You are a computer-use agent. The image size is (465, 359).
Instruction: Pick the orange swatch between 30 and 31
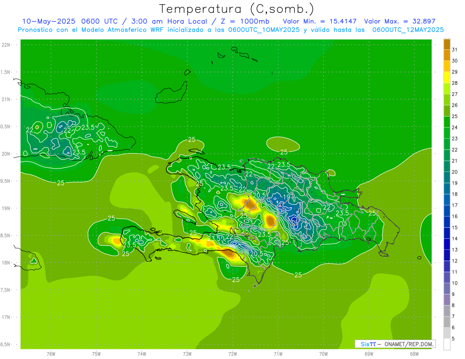tap(447, 55)
